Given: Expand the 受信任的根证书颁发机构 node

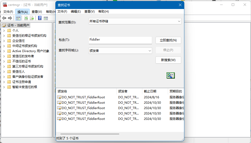Looking at the screenshot, I should [x=4, y=36].
